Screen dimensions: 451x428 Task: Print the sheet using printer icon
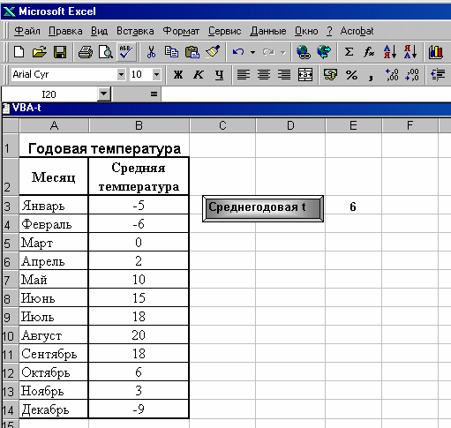(86, 52)
